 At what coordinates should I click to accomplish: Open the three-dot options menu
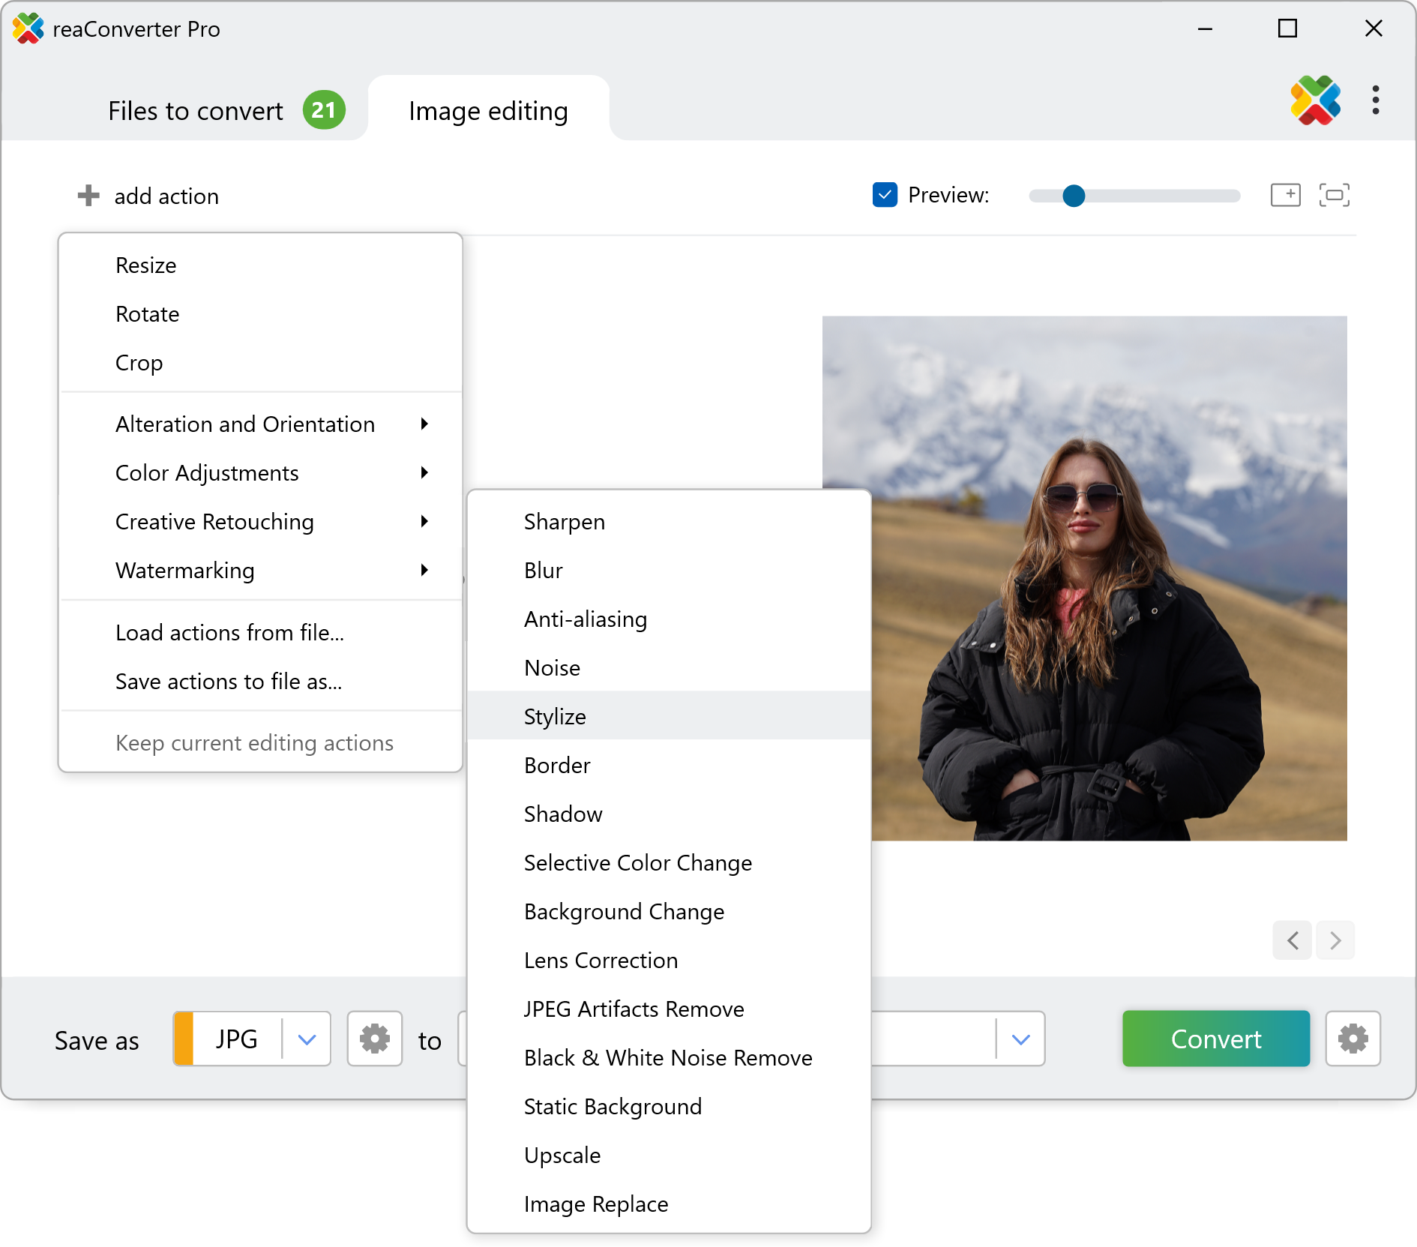tap(1375, 100)
